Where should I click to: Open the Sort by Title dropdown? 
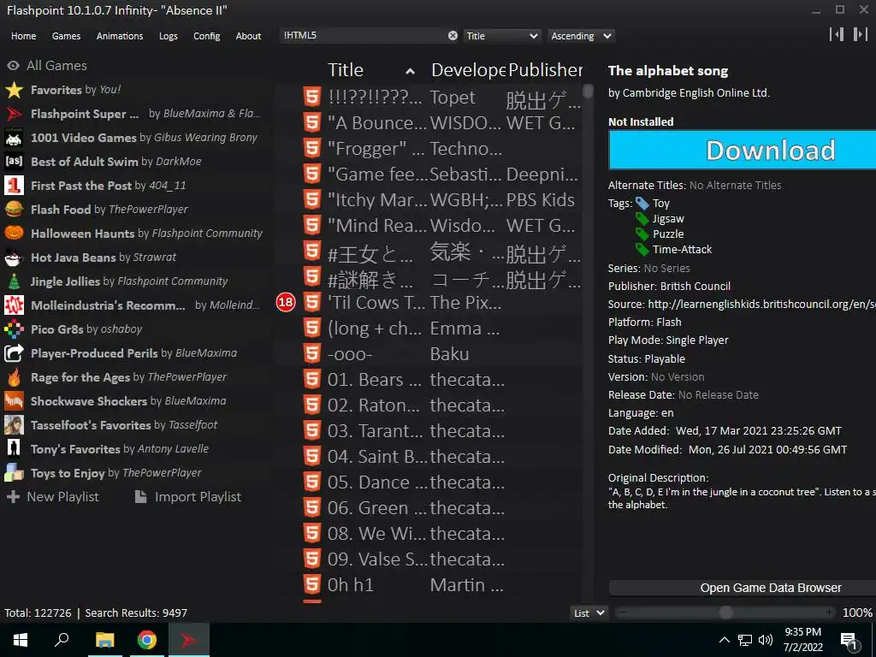pos(501,36)
